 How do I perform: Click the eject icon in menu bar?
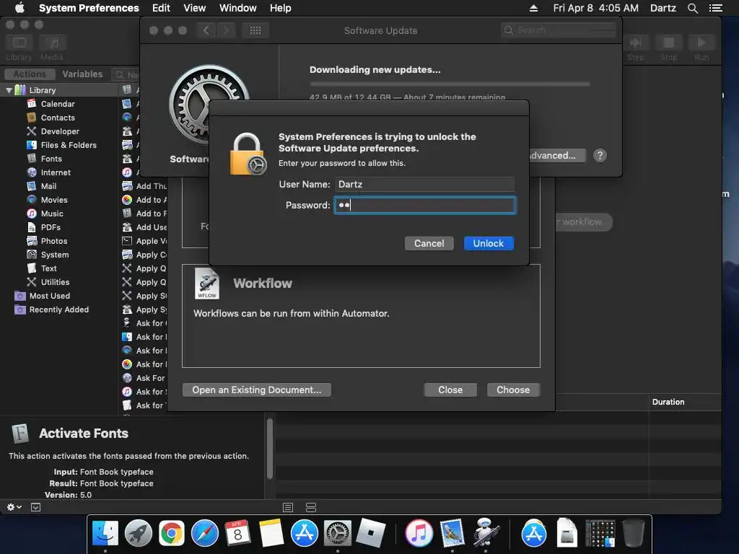pyautogui.click(x=533, y=8)
